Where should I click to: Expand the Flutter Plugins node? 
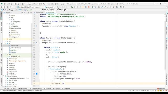coord(5,85)
